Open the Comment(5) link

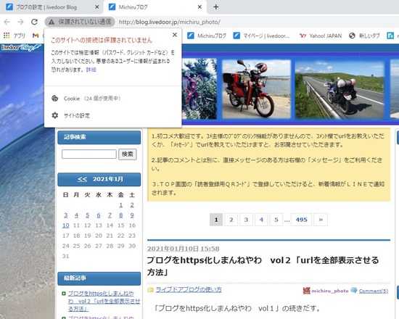point(374,291)
